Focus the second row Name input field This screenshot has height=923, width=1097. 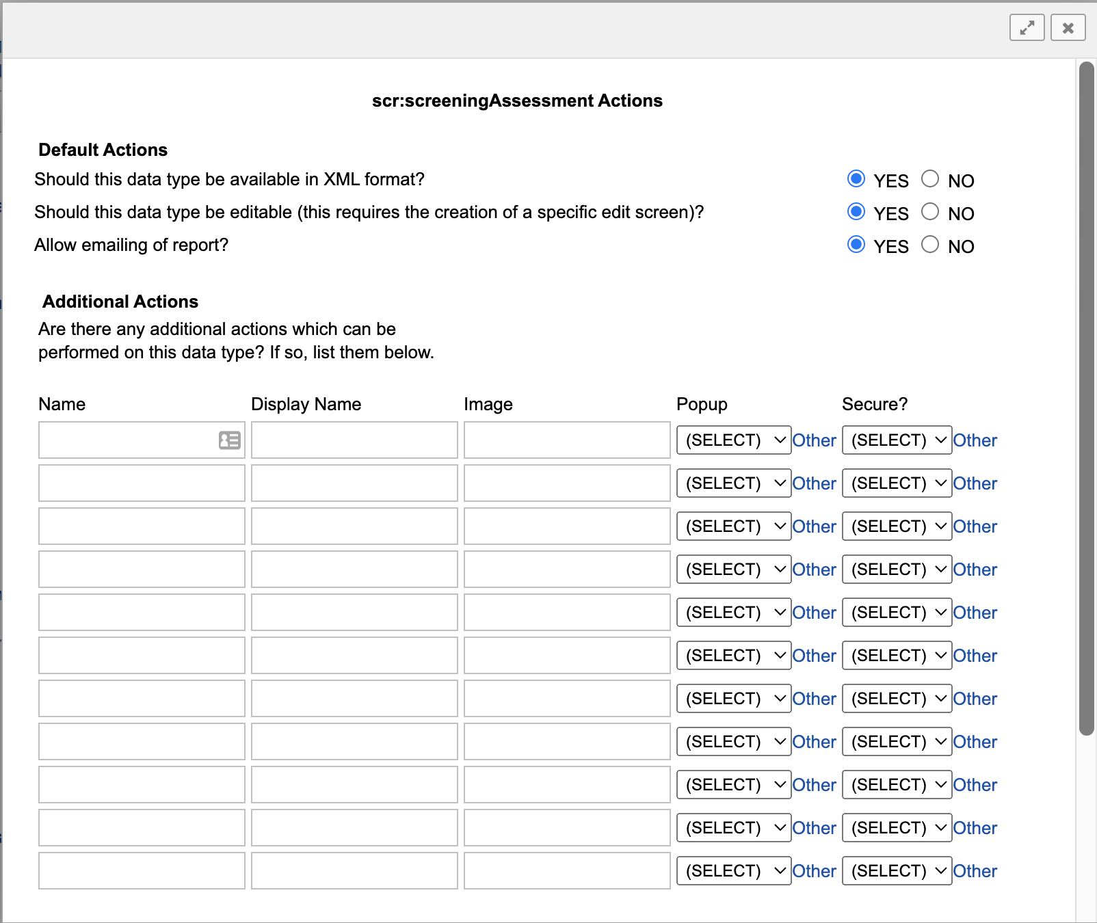pyautogui.click(x=142, y=483)
